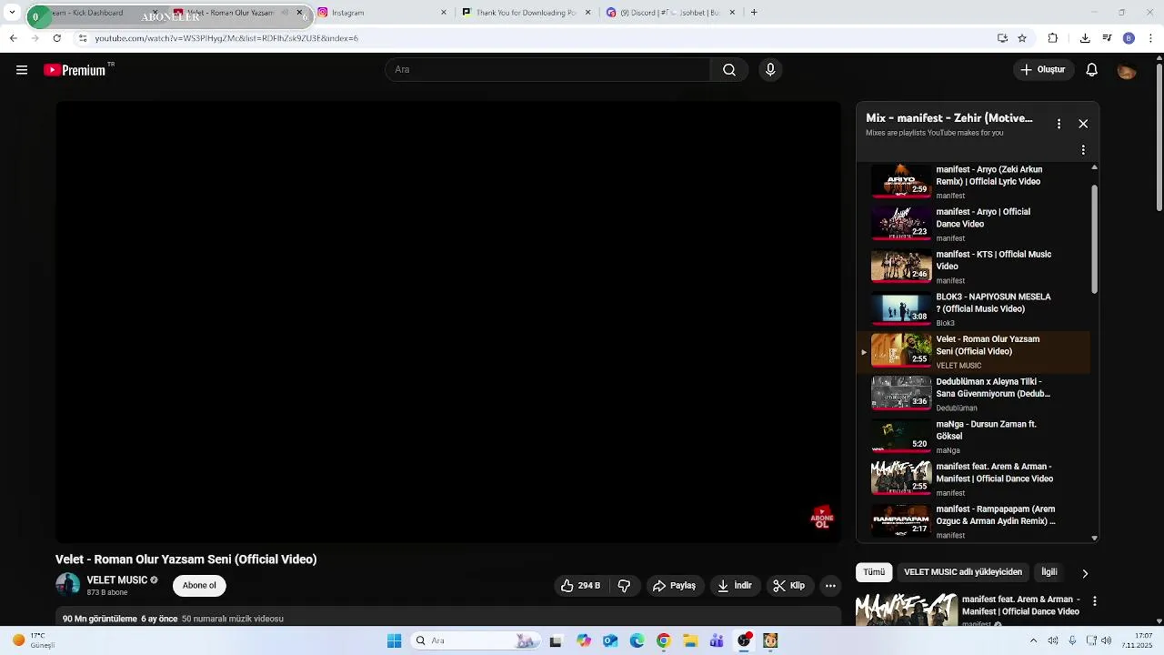Viewport: 1164px width, 655px height.
Task: Open media controls music-note icon
Action: tap(1107, 38)
